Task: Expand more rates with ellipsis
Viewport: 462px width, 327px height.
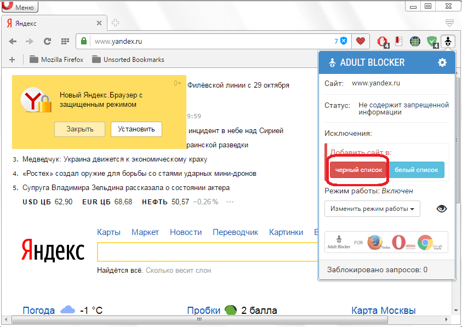Action: tap(230, 202)
